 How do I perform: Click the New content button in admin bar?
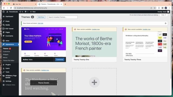pyautogui.click(x=33, y=12)
